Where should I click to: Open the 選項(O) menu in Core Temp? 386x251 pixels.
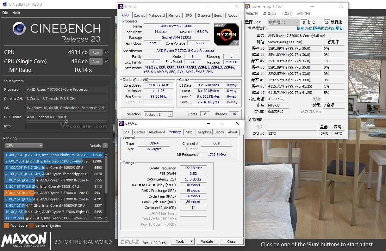click(269, 14)
